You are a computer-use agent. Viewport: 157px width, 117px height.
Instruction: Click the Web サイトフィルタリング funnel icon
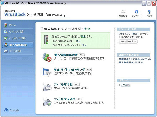47,72
